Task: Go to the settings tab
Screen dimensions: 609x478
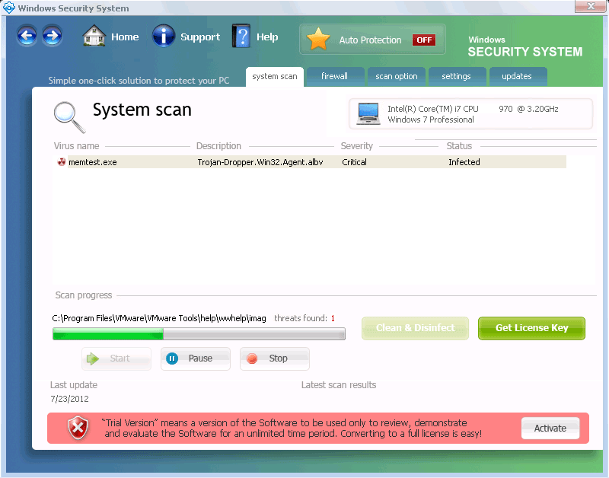Action: (456, 77)
